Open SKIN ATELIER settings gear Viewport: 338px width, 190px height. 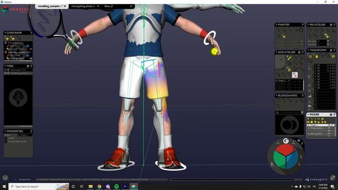(299, 52)
